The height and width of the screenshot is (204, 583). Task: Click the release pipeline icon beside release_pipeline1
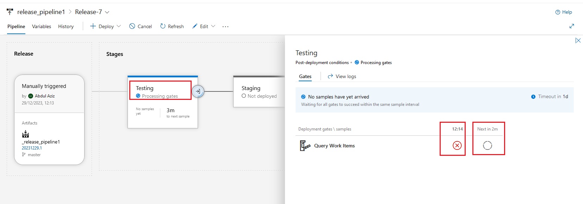(x=10, y=12)
